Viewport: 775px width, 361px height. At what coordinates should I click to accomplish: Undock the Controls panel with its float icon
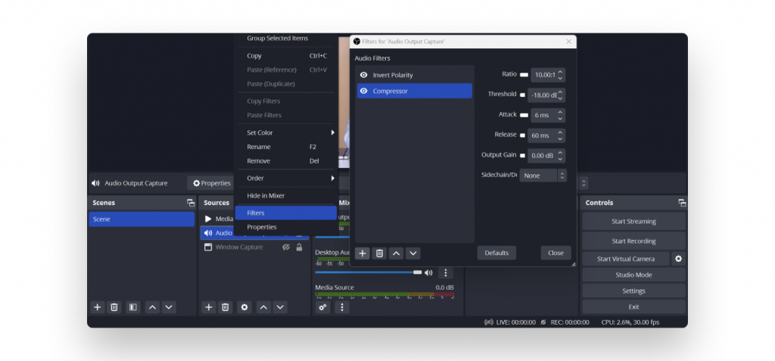tap(682, 203)
